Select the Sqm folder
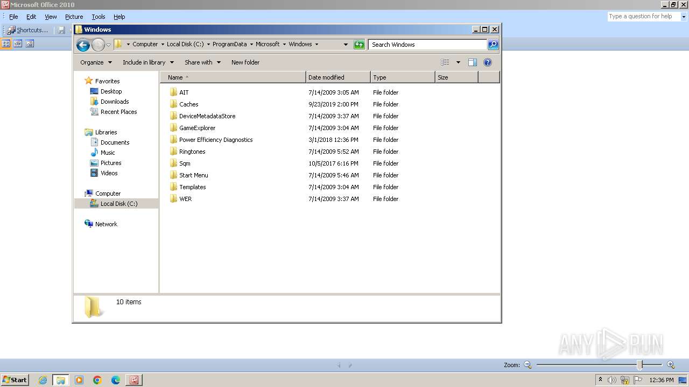Image resolution: width=689 pixels, height=387 pixels. tap(185, 163)
